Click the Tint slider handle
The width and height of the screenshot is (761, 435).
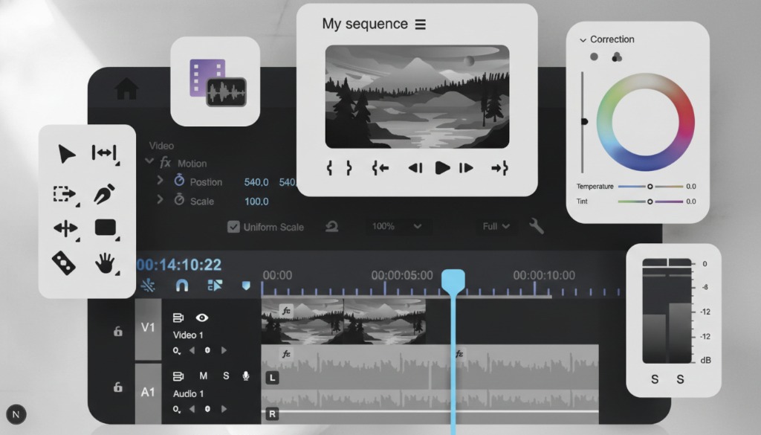(x=650, y=202)
